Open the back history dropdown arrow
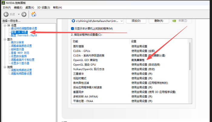The width and height of the screenshot is (212, 122). (x=19, y=14)
